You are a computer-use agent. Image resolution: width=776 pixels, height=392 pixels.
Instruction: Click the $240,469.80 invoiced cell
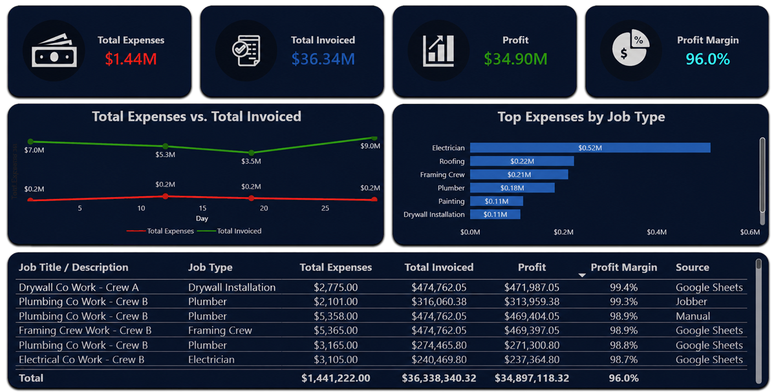pos(439,360)
